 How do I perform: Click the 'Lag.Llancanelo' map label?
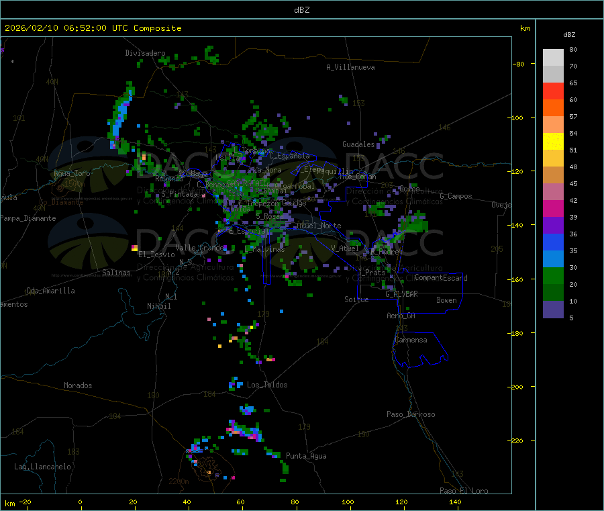[42, 467]
